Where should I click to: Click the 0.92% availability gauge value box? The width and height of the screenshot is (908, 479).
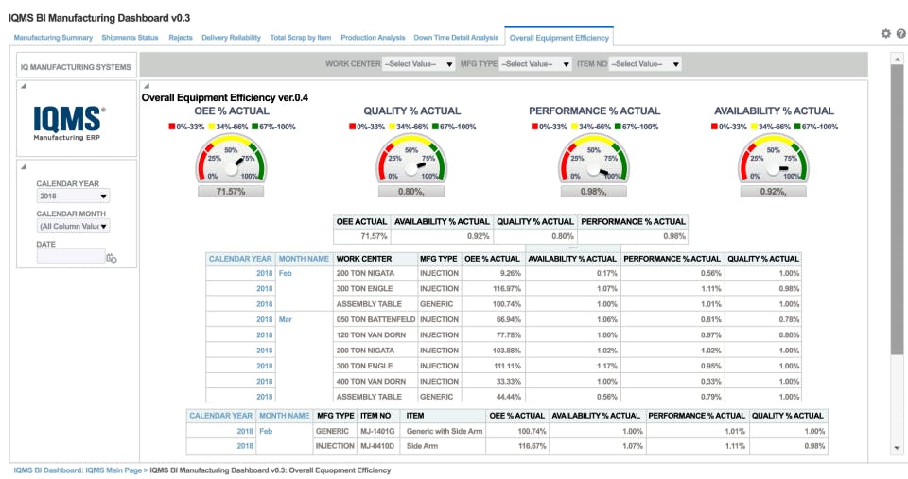pos(773,192)
